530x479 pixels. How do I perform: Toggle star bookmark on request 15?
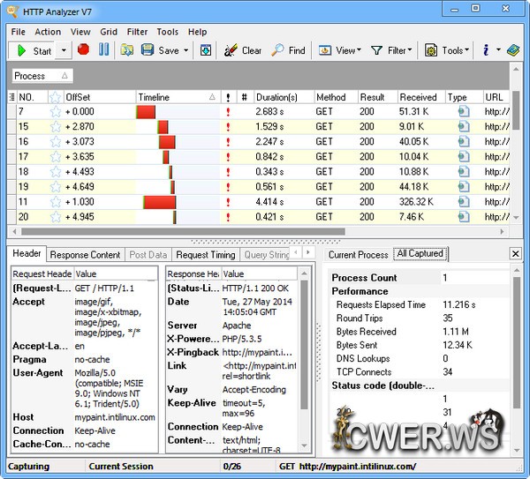[55, 127]
